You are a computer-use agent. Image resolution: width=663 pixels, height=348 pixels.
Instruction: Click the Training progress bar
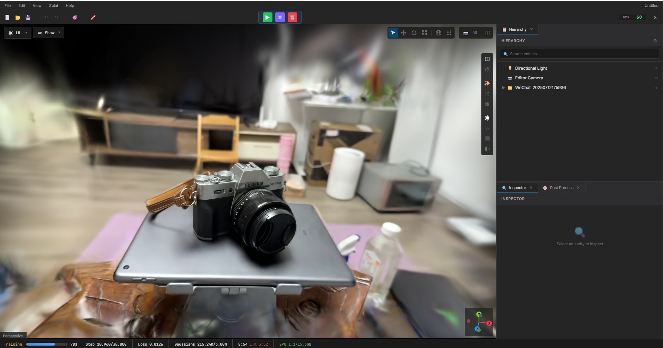tap(47, 344)
